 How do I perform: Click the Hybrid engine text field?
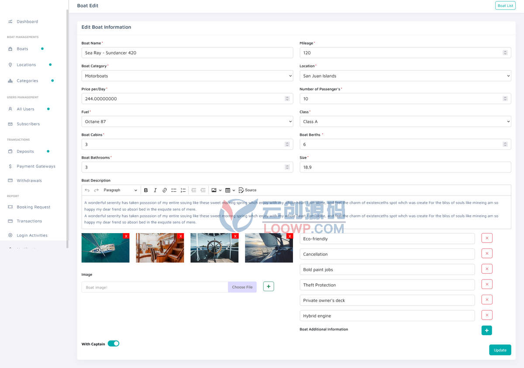click(x=387, y=316)
